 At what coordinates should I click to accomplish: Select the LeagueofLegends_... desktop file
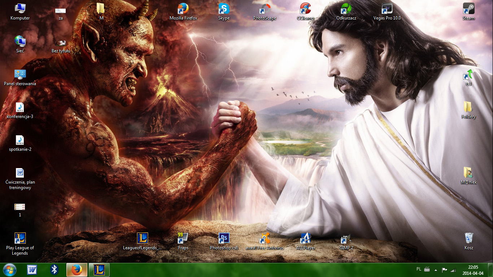(143, 241)
